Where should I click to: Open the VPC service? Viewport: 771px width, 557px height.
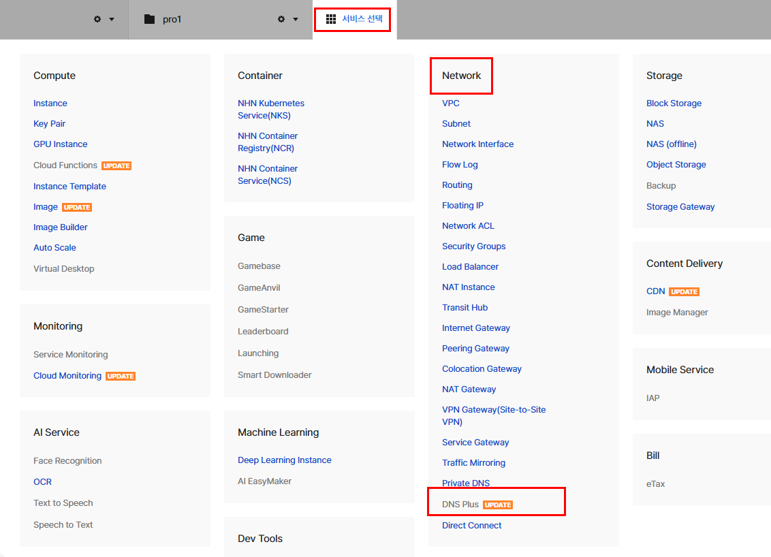pos(451,104)
